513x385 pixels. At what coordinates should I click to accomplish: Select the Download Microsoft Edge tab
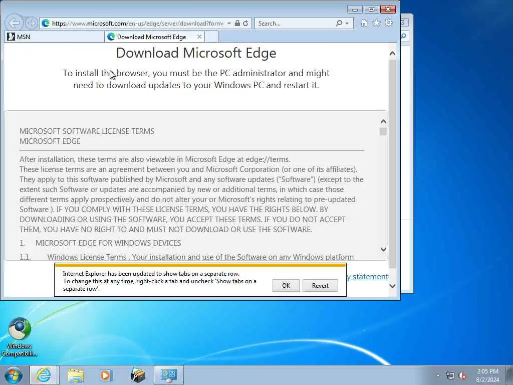point(154,37)
